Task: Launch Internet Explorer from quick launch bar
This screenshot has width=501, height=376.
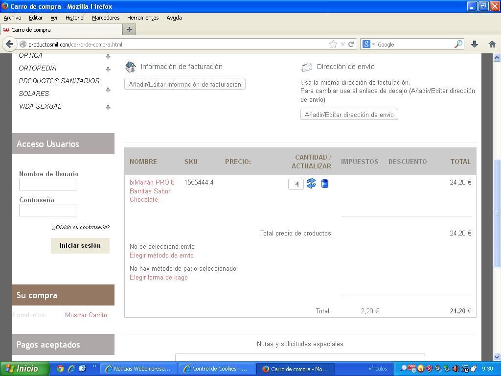Action: (x=71, y=369)
